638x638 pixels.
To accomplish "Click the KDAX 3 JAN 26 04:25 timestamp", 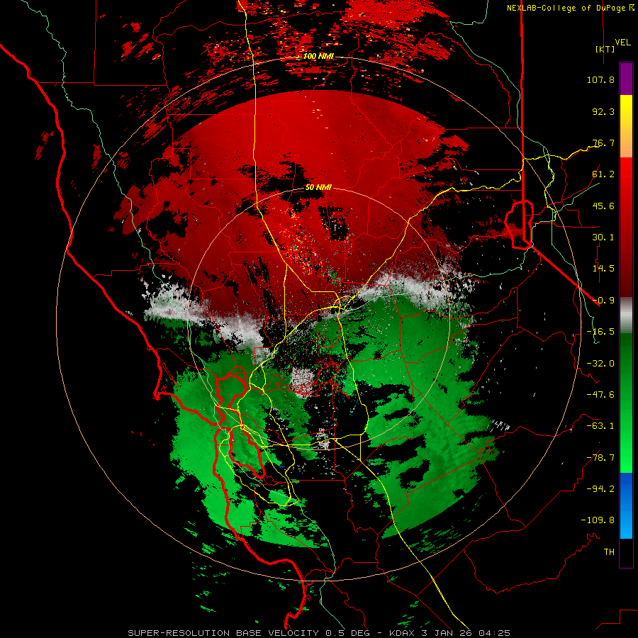I will 449,633.
